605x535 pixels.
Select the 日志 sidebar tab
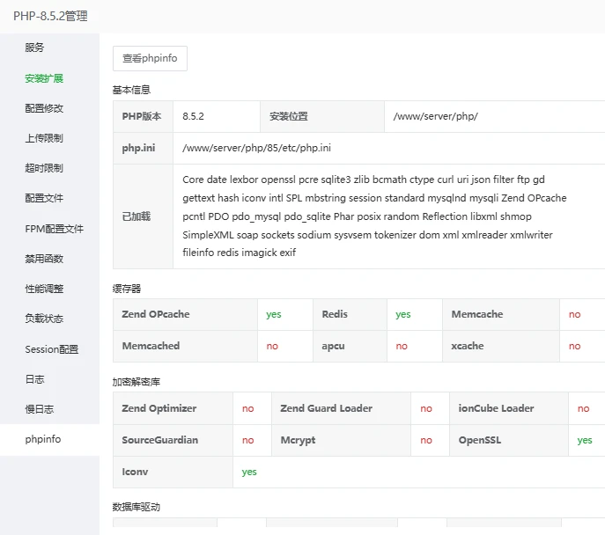pyautogui.click(x=34, y=379)
